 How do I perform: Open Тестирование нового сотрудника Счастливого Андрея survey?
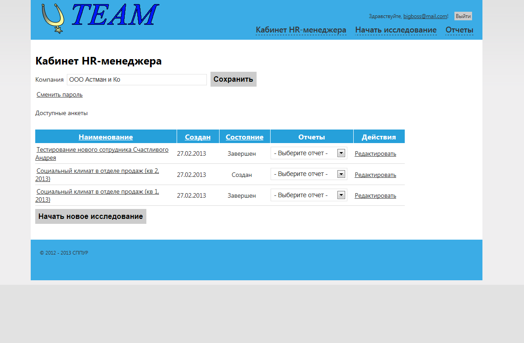102,153
